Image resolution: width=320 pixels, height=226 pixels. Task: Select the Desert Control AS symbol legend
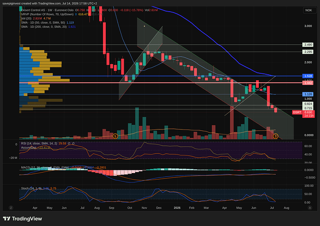click(x=47, y=10)
